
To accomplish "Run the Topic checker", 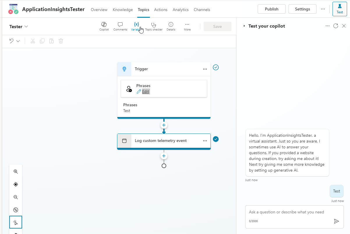I will click(154, 26).
